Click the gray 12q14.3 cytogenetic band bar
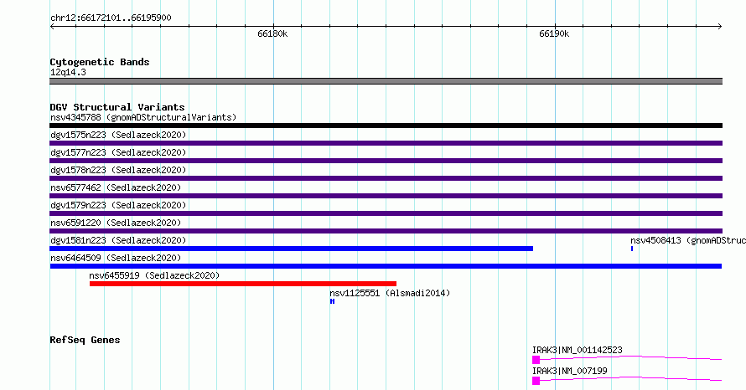This screenshot has height=390, width=746. click(x=386, y=81)
